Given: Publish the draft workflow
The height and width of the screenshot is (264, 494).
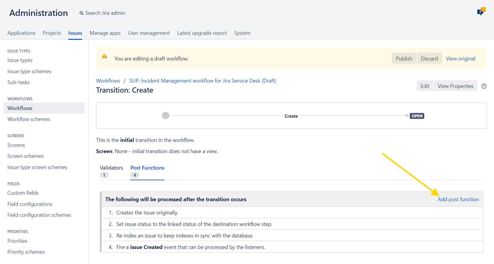Looking at the screenshot, I should coord(404,58).
